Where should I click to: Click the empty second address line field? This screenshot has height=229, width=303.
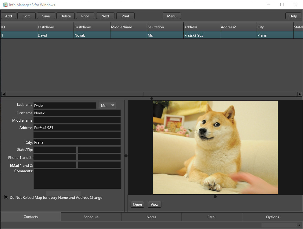77,135
